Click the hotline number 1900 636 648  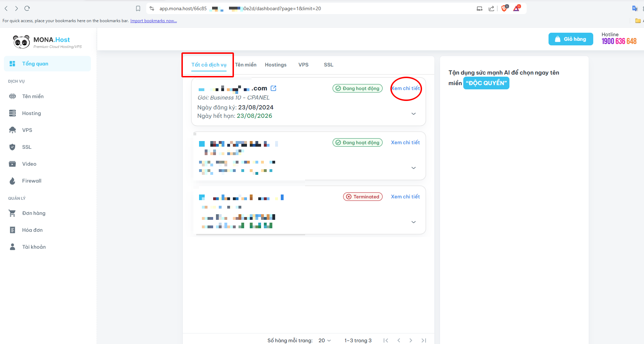coord(619,41)
